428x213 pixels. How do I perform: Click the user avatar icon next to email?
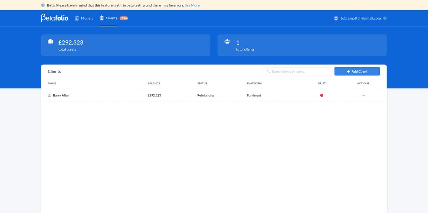click(335, 18)
